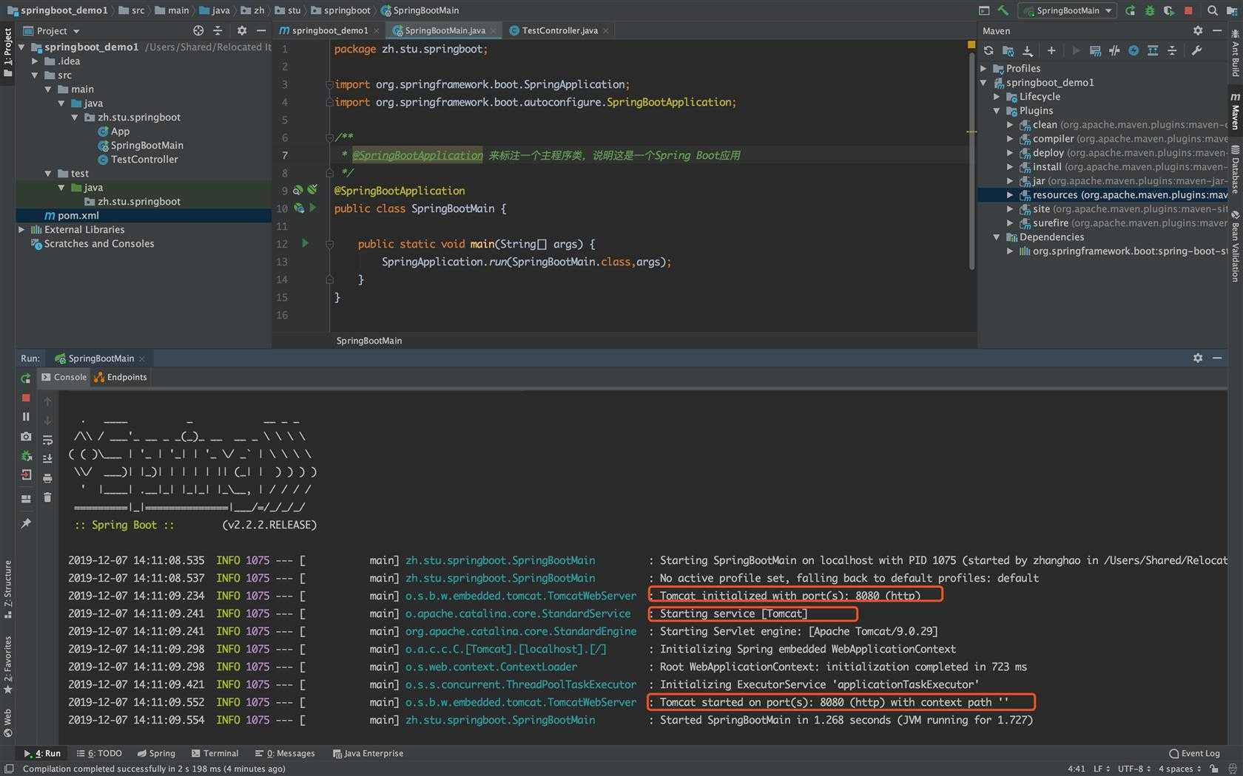Collapse Maven Dependencies node
This screenshot has height=776, width=1243.
(997, 236)
